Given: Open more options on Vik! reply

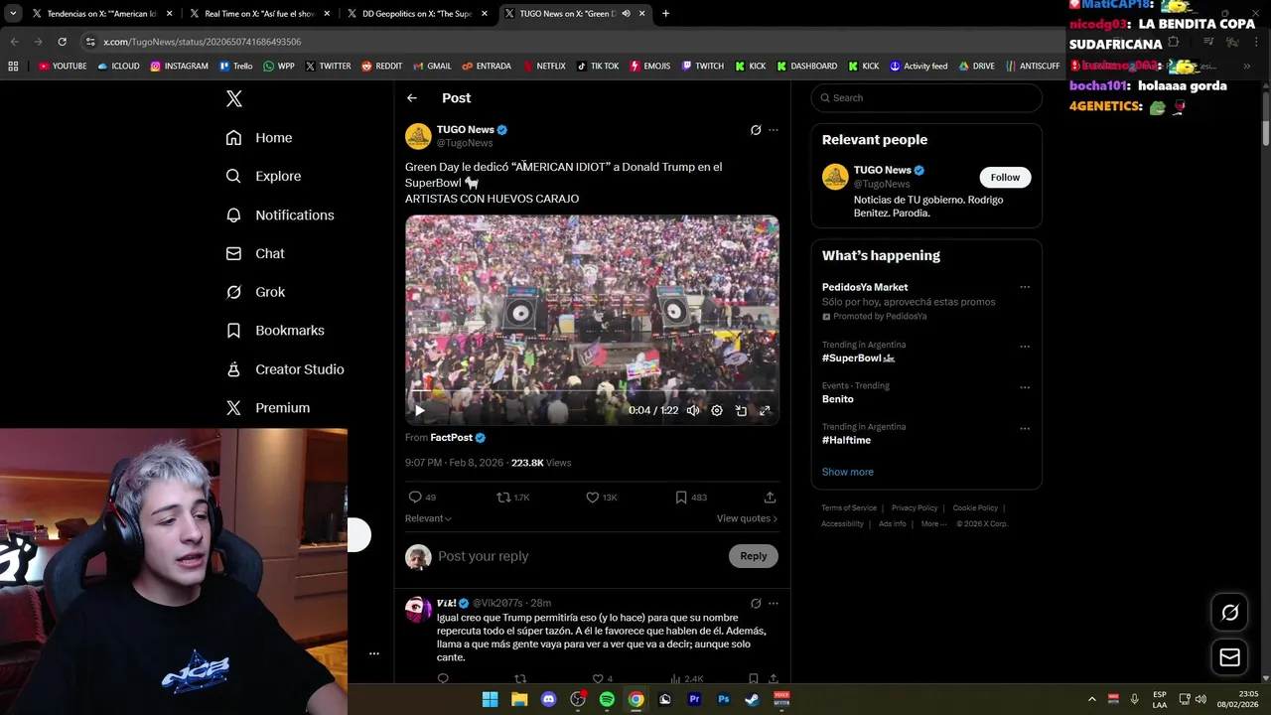Looking at the screenshot, I should click(x=774, y=603).
